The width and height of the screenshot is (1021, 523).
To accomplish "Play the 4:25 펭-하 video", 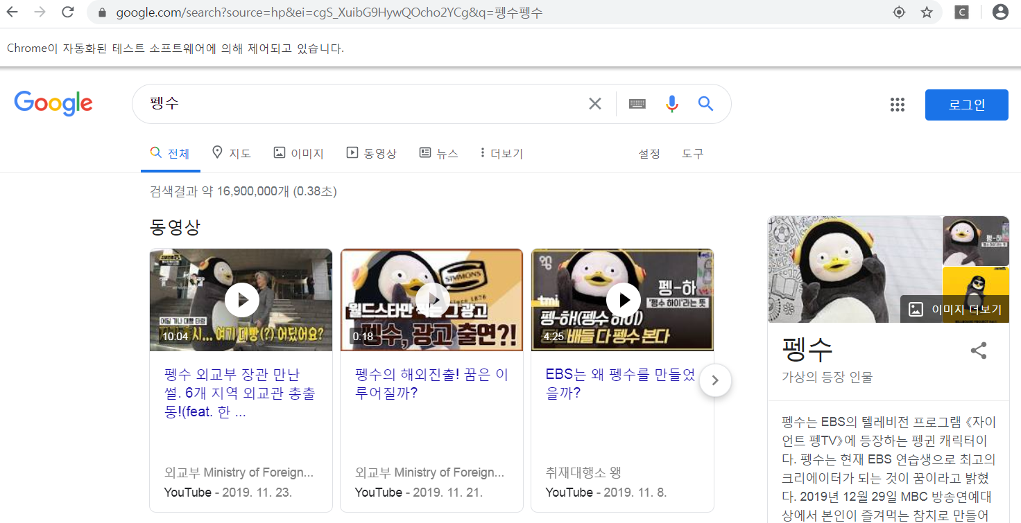I will pos(623,300).
